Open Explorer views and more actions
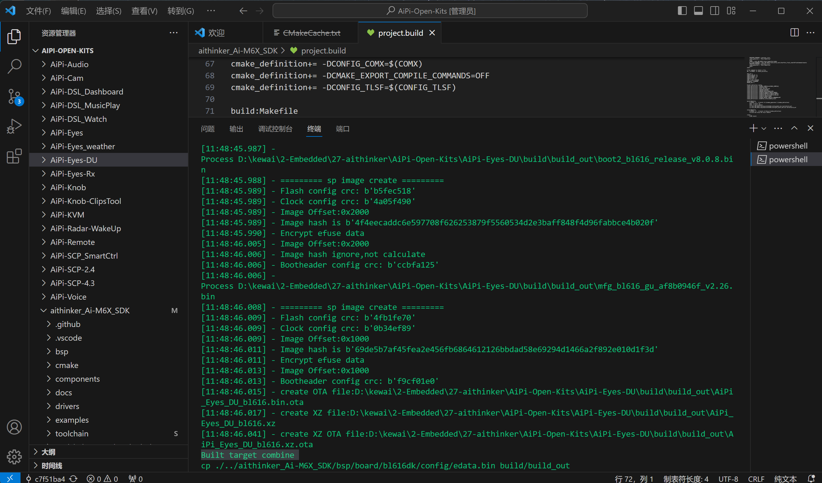Image resolution: width=822 pixels, height=483 pixels. pyautogui.click(x=174, y=33)
